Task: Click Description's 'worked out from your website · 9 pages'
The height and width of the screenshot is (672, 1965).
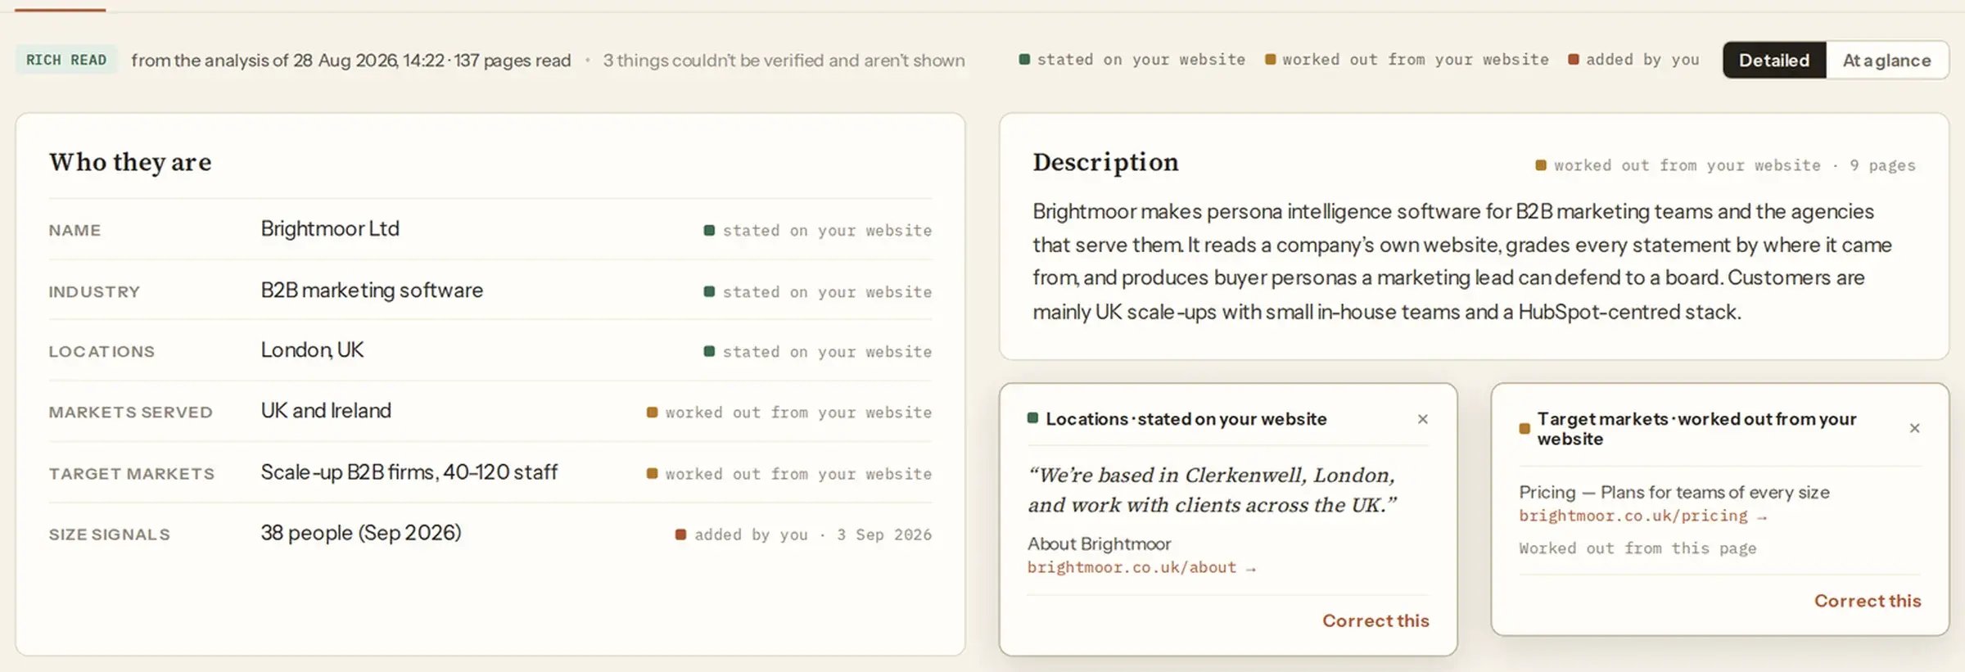Action: point(1725,165)
